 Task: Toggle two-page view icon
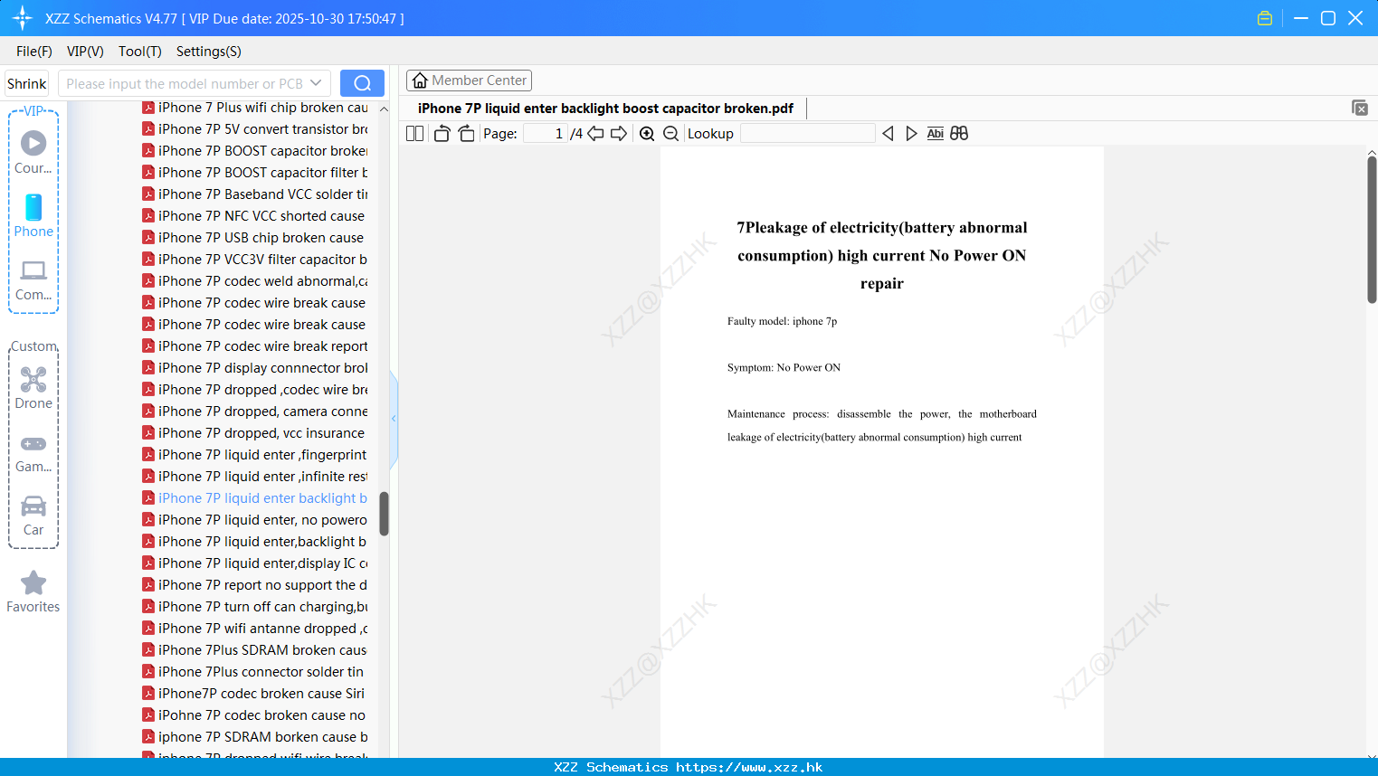(x=414, y=133)
